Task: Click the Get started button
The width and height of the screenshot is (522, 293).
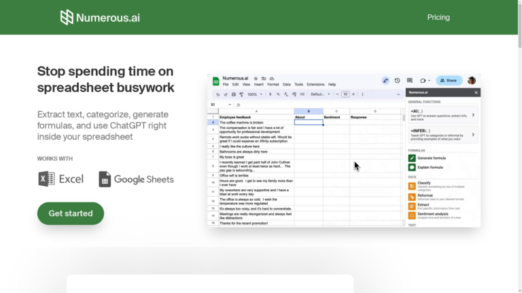Action: [x=71, y=214]
